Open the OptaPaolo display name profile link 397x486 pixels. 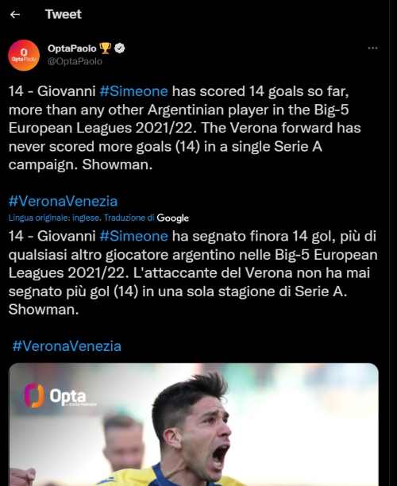click(x=72, y=48)
